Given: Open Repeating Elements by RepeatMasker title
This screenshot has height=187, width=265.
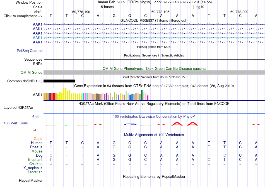Looking at the screenshot, I should click(x=154, y=176).
